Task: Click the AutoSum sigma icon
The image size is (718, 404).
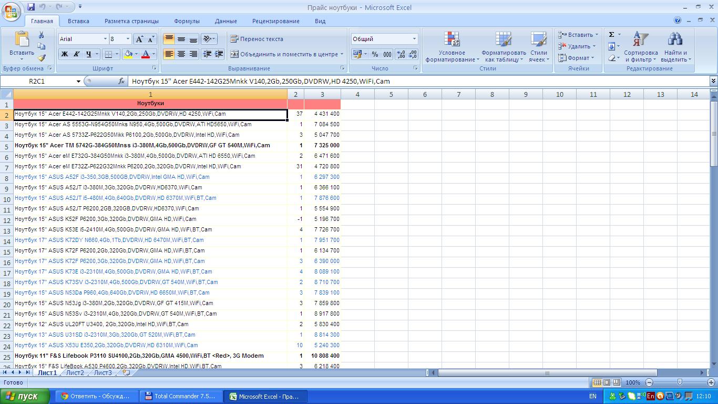Action: tap(612, 35)
